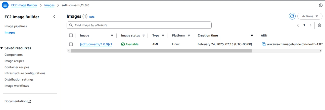Sort by Creation time column

tap(252, 35)
